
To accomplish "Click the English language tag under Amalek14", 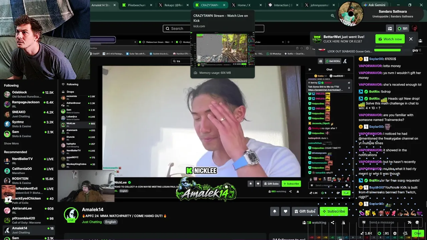I will pyautogui.click(x=110, y=222).
